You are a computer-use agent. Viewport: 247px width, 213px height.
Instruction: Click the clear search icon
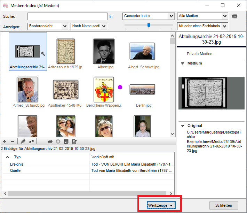coord(234,16)
